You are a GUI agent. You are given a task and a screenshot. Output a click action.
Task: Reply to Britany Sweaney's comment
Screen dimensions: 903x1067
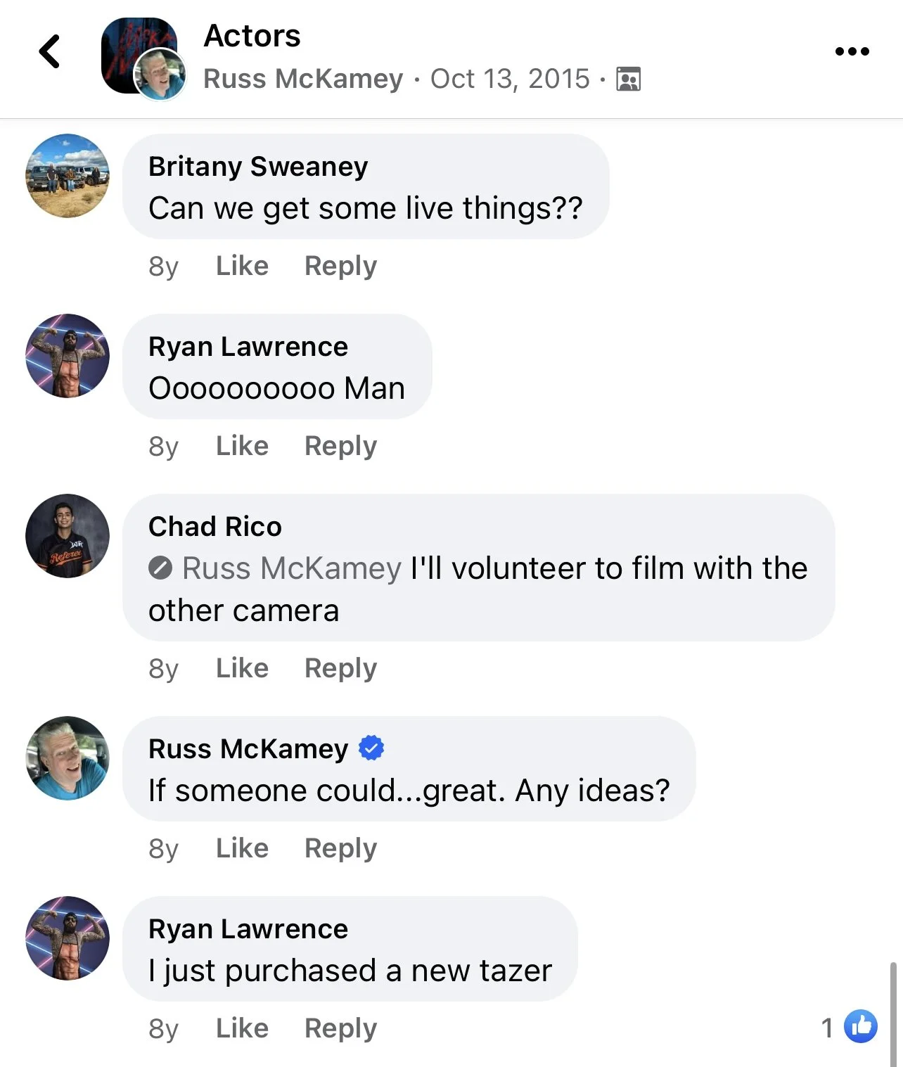pyautogui.click(x=340, y=266)
